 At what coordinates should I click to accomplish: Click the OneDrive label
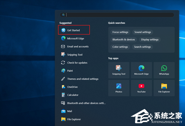pos(72,87)
